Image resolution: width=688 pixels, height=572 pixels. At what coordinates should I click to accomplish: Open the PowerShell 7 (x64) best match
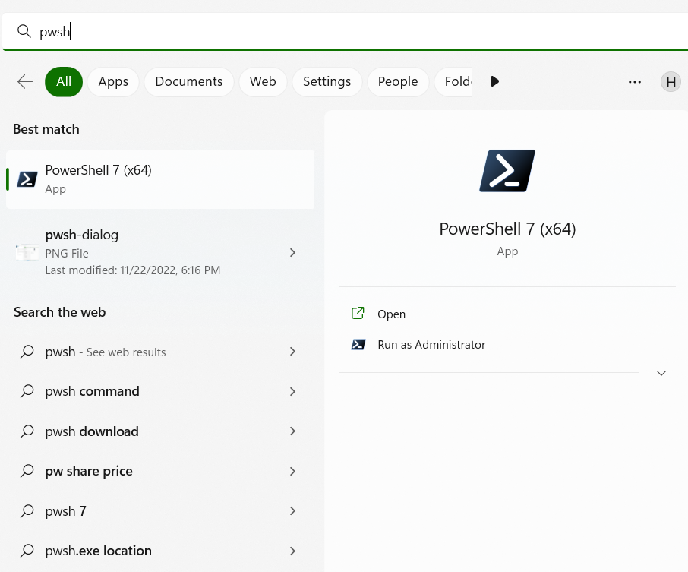(160, 179)
